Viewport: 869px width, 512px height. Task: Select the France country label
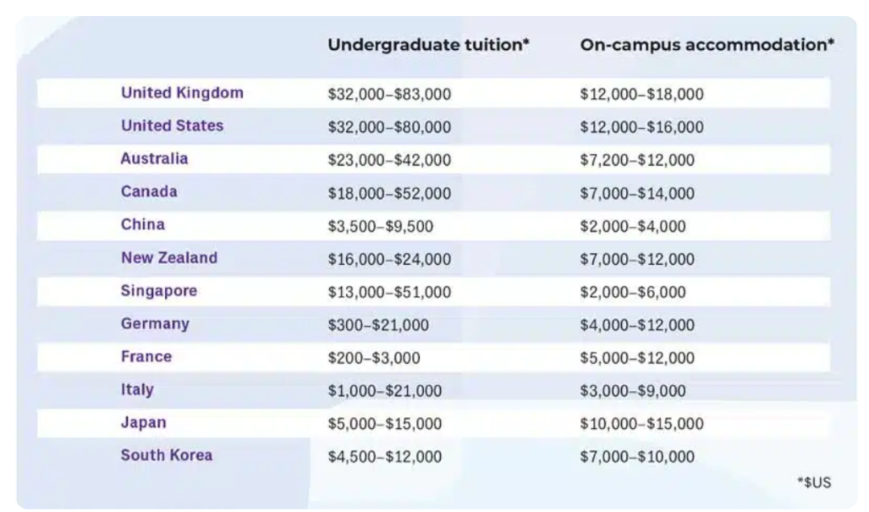click(x=146, y=357)
